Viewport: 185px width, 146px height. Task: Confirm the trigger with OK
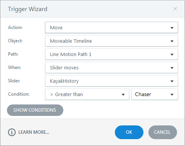point(129,132)
